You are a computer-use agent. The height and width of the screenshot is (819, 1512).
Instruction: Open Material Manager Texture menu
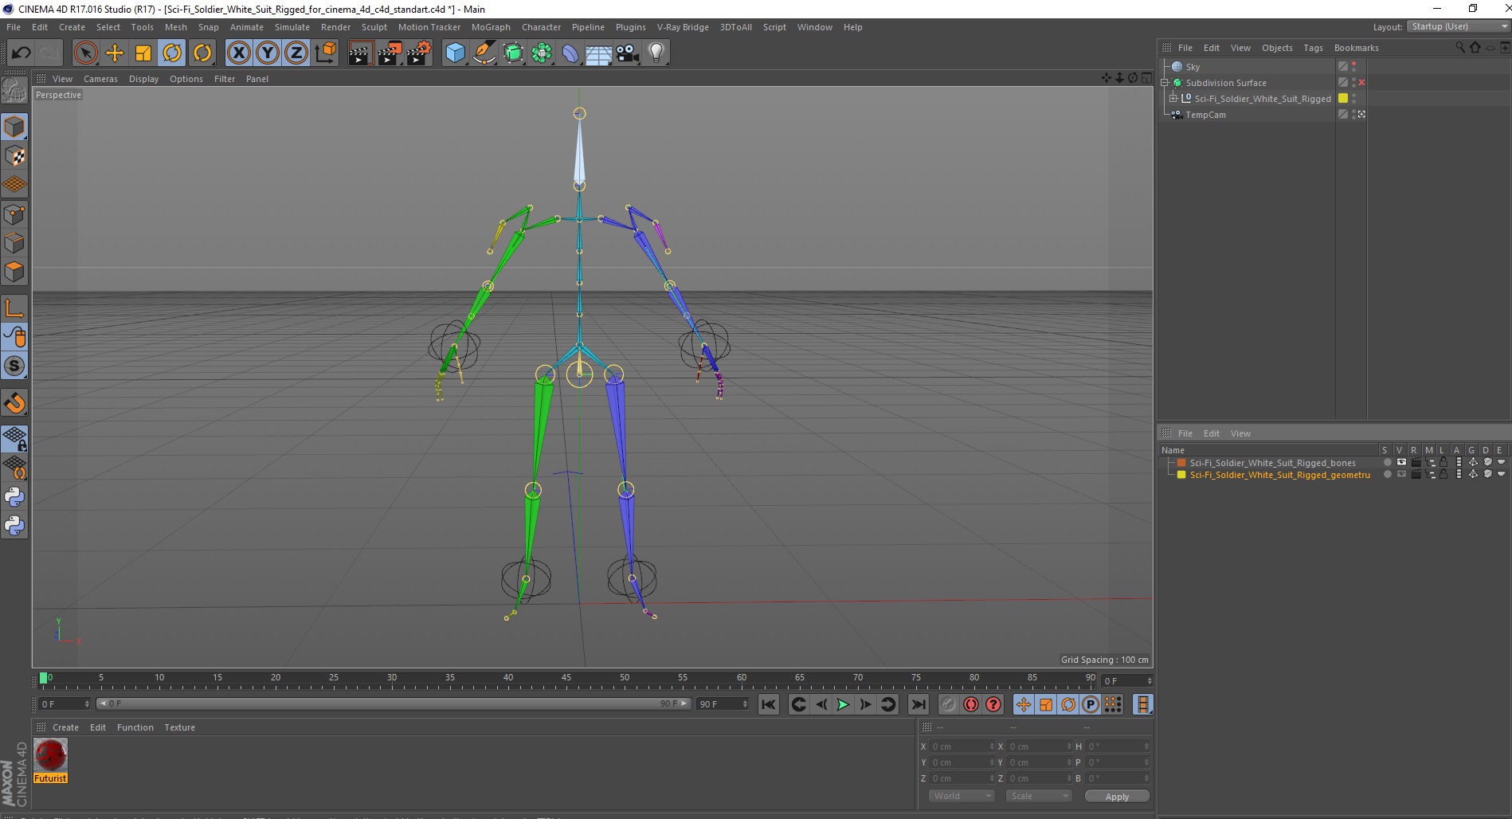tap(179, 727)
